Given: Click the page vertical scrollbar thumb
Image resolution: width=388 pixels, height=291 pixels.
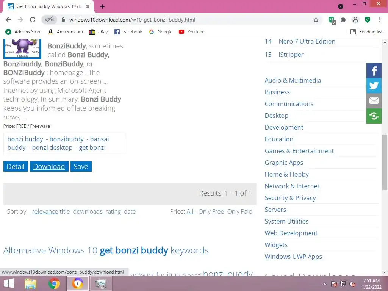Looking at the screenshot, I should 385,162.
